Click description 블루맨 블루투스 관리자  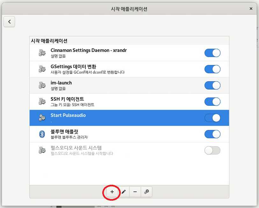point(69,137)
